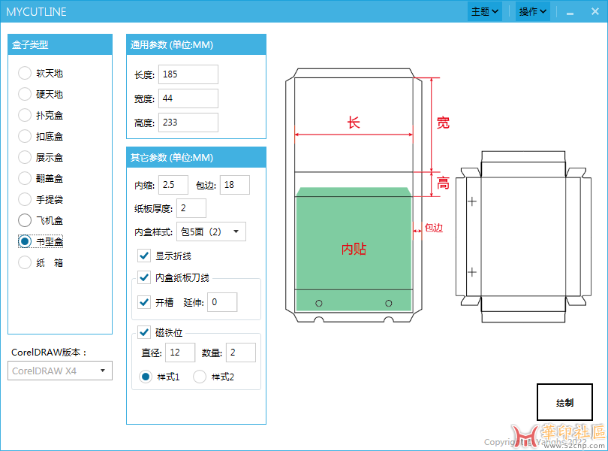Focus the 包边 value field
608x451 pixels.
click(235, 184)
